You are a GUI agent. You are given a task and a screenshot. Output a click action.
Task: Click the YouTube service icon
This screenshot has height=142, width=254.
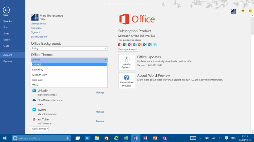[x=34, y=119]
